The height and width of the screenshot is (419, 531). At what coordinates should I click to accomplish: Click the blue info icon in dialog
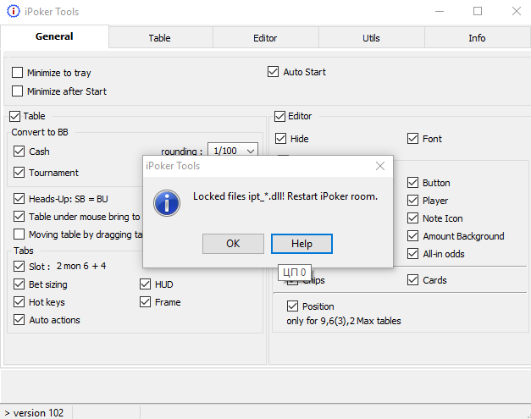coord(168,202)
